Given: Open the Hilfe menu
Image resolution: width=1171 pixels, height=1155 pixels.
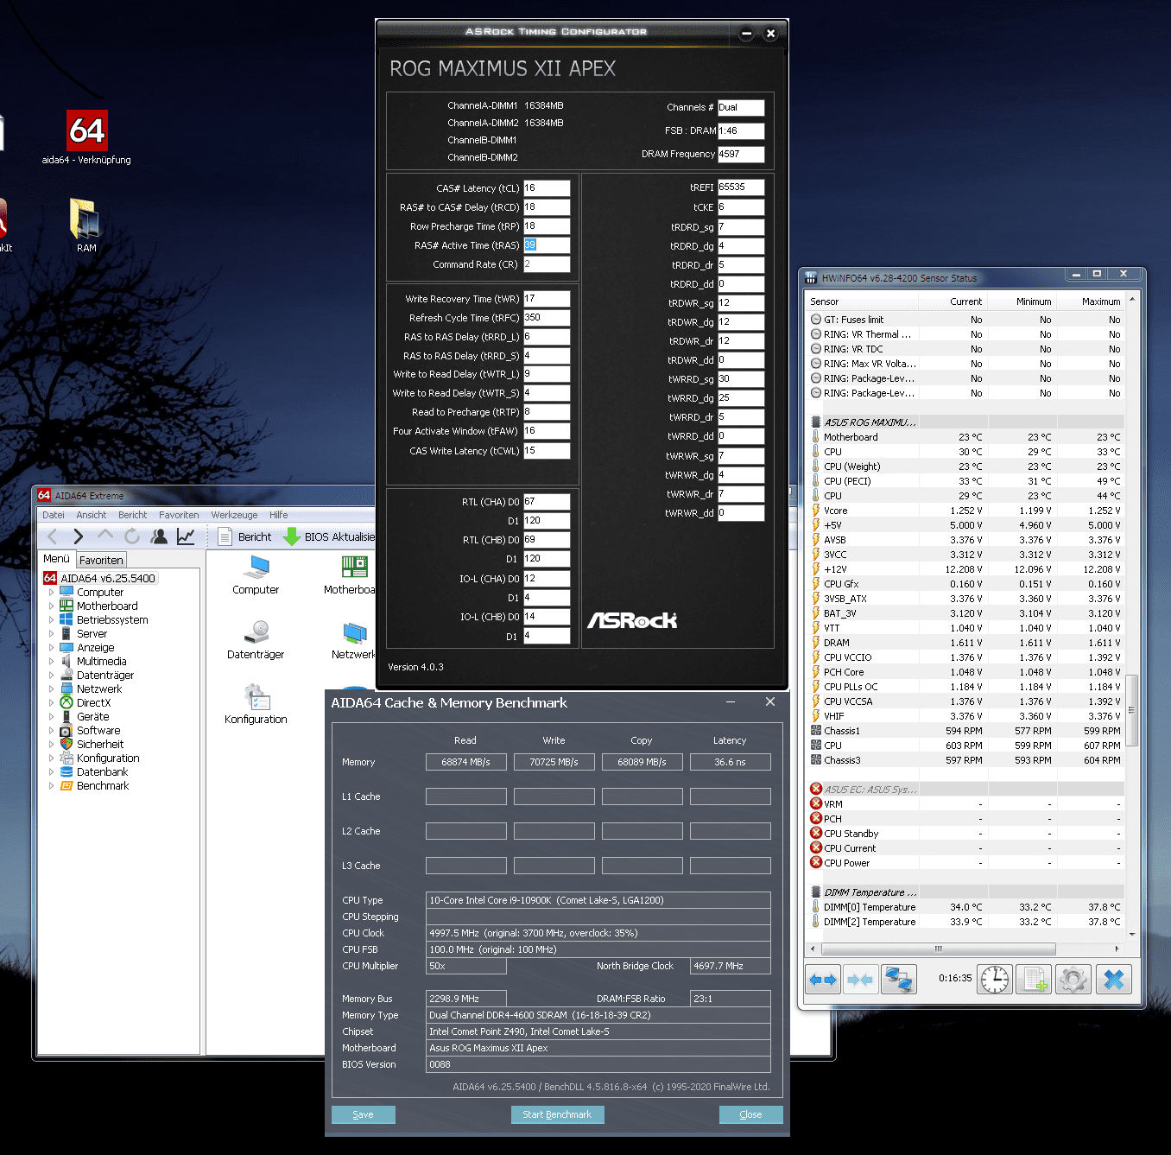Looking at the screenshot, I should click(x=278, y=515).
